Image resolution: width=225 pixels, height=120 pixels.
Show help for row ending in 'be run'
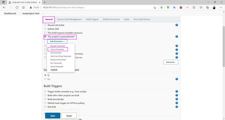(x=177, y=57)
